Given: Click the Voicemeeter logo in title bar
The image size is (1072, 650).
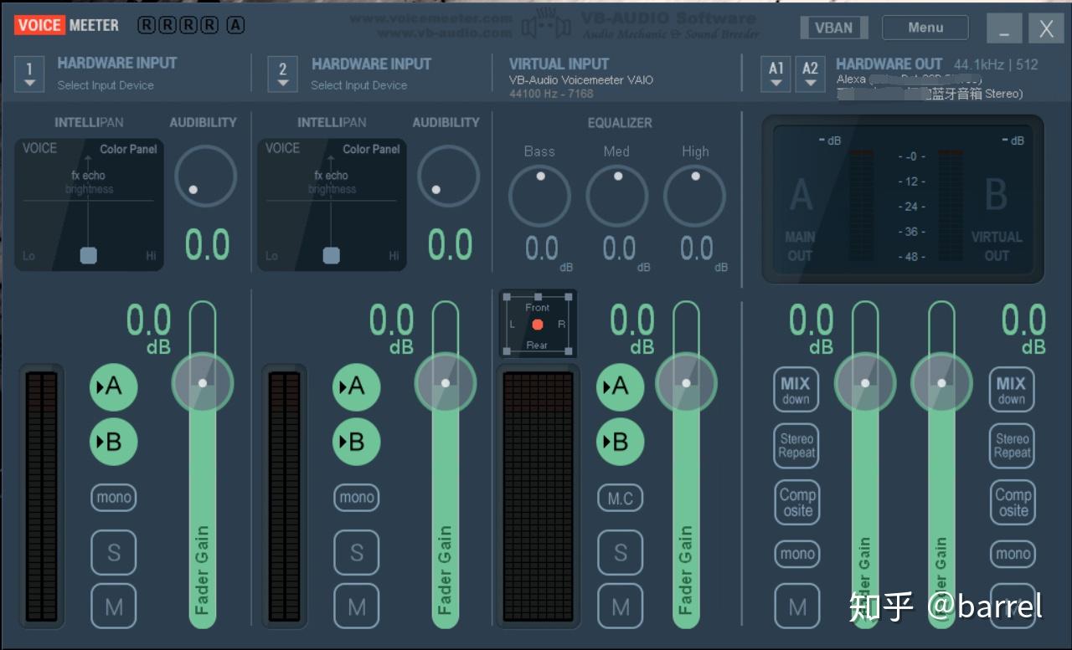Looking at the screenshot, I should [67, 25].
